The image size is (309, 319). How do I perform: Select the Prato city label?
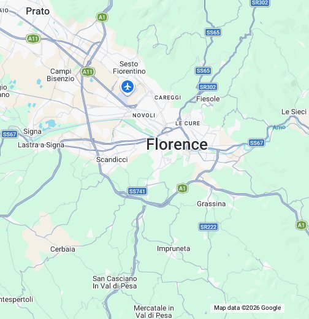point(38,11)
